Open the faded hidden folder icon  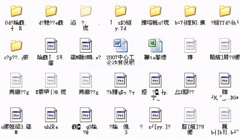tap(86, 11)
